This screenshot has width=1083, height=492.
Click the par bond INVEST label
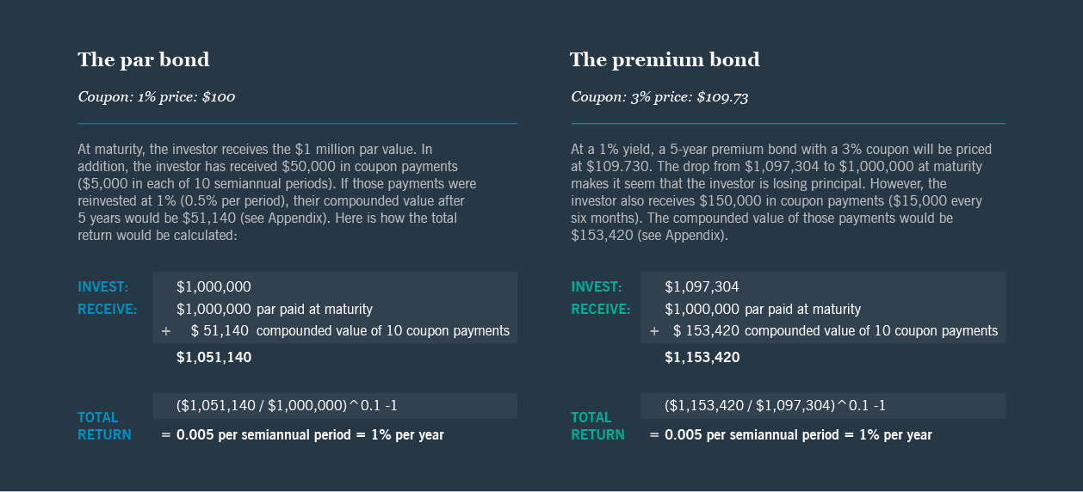click(x=103, y=287)
